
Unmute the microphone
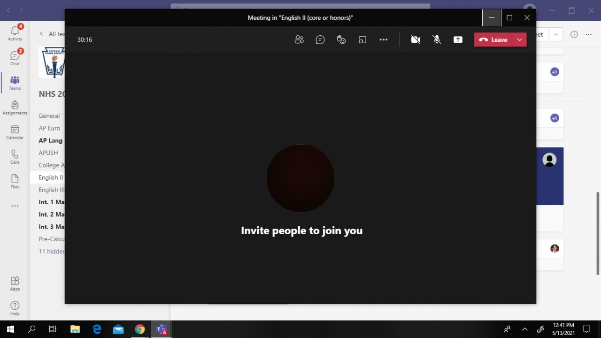437,40
